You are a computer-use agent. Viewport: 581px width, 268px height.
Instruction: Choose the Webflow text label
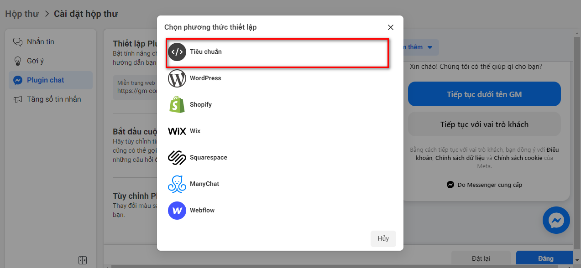(202, 211)
